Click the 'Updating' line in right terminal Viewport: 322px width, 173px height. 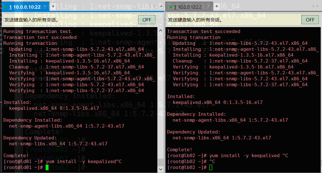pos(240,43)
